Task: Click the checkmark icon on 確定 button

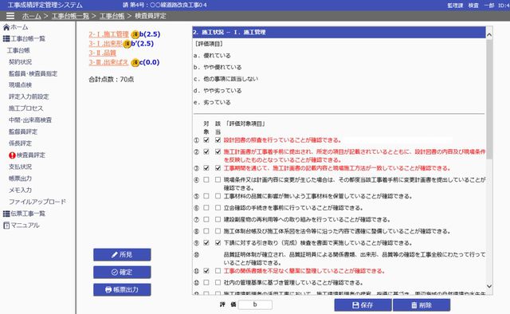Action: 115,273
